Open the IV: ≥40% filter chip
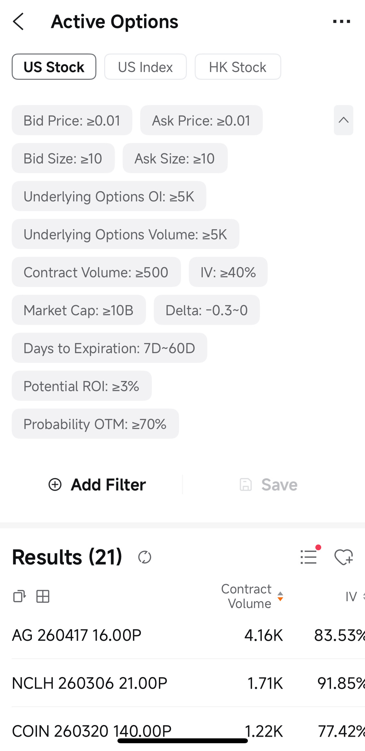Screen dimensions: 365x751 point(228,272)
